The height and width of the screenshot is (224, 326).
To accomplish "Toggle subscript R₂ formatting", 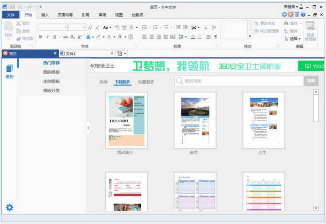I will 73,37.
